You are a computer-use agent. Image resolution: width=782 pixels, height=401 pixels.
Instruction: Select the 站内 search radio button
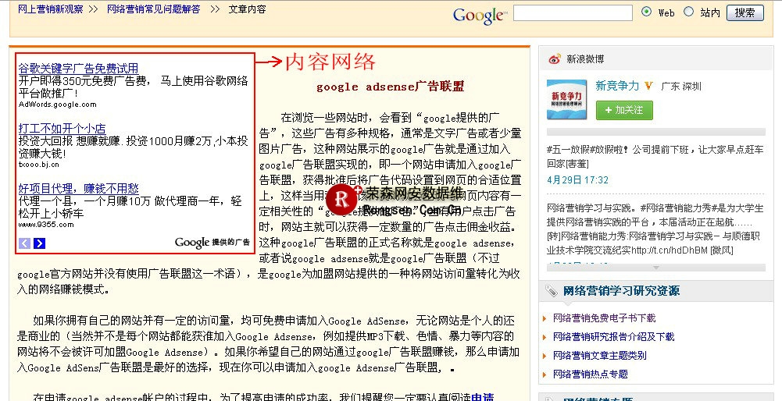pos(688,12)
